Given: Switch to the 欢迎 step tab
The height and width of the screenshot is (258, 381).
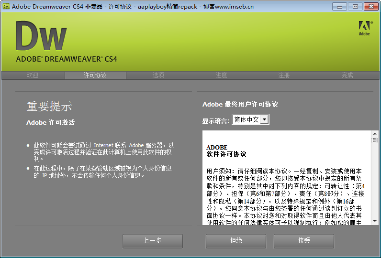Looking at the screenshot, I should point(33,75).
